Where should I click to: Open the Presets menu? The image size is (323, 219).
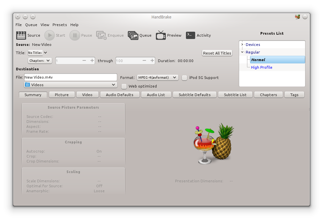[59, 24]
